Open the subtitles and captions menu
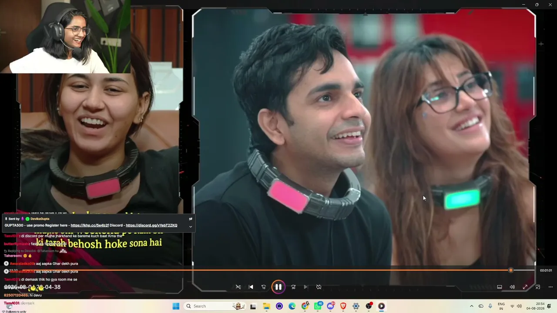 click(500, 287)
